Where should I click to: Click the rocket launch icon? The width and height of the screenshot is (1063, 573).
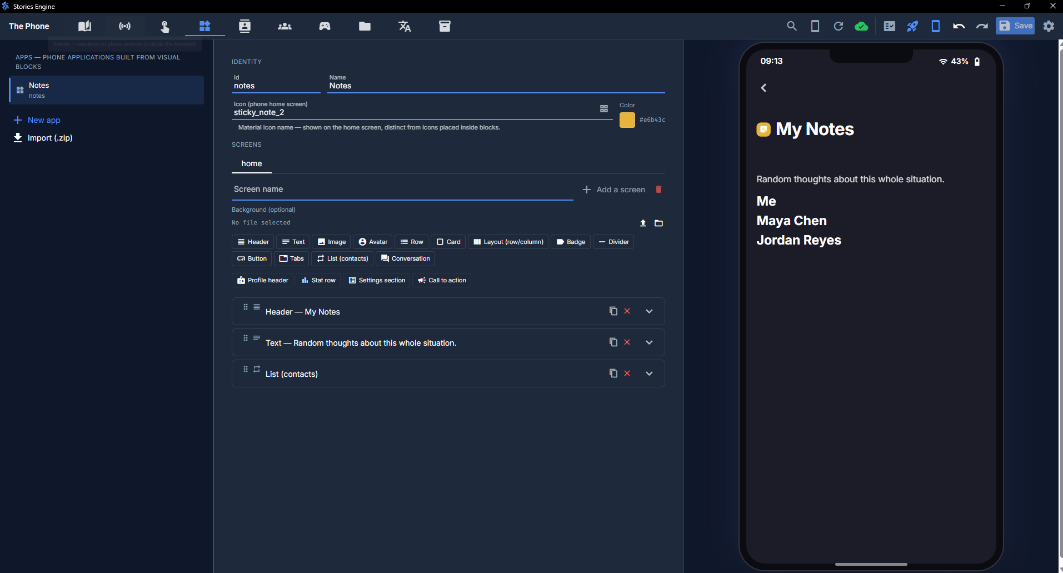pyautogui.click(x=912, y=26)
